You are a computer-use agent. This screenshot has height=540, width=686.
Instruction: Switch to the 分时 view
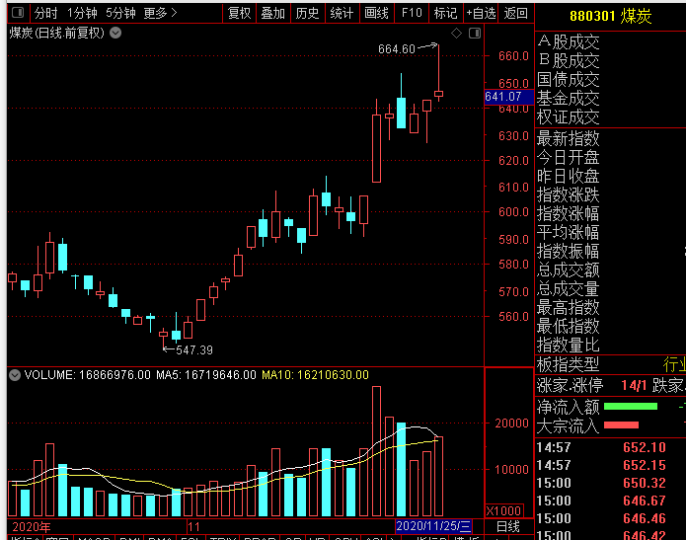45,14
